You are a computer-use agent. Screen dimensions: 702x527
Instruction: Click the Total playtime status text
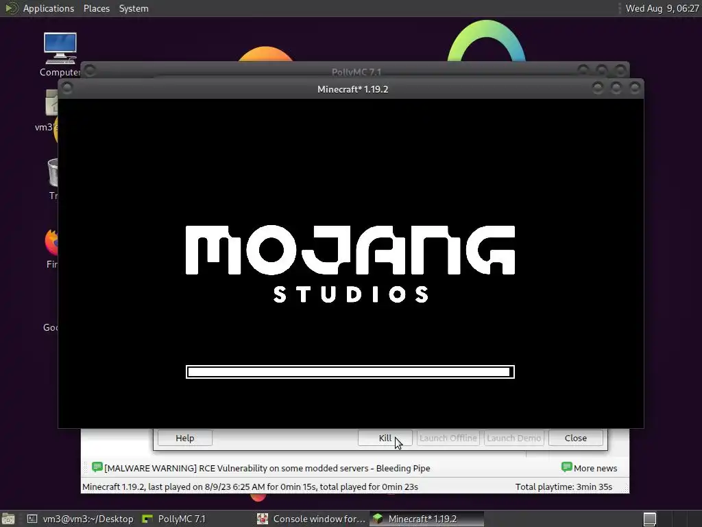tap(564, 487)
